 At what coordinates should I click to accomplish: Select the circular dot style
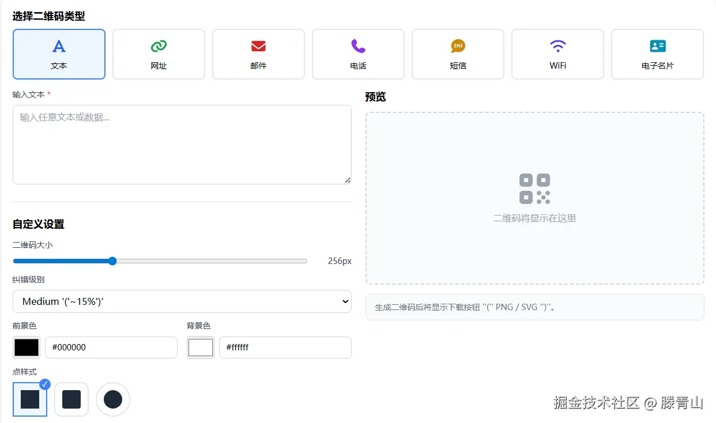pos(112,399)
